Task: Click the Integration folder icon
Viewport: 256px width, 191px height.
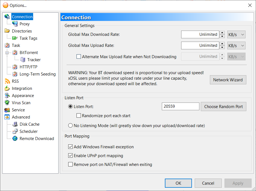Action: coord(7,88)
